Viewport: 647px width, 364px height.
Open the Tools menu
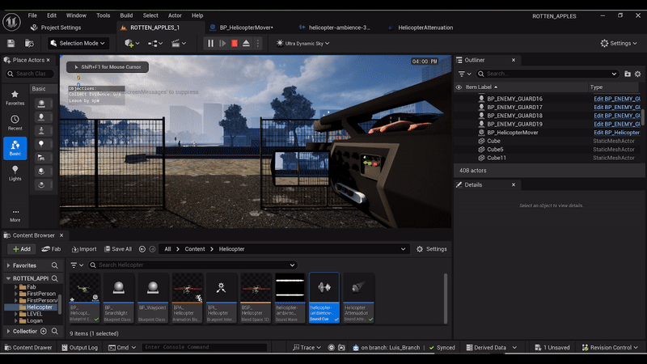click(104, 15)
